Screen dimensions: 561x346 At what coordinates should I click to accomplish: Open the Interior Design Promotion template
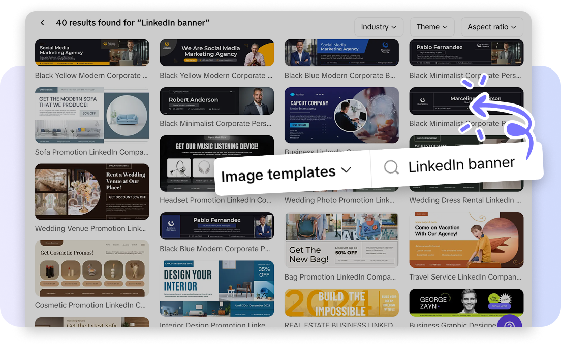(x=217, y=287)
